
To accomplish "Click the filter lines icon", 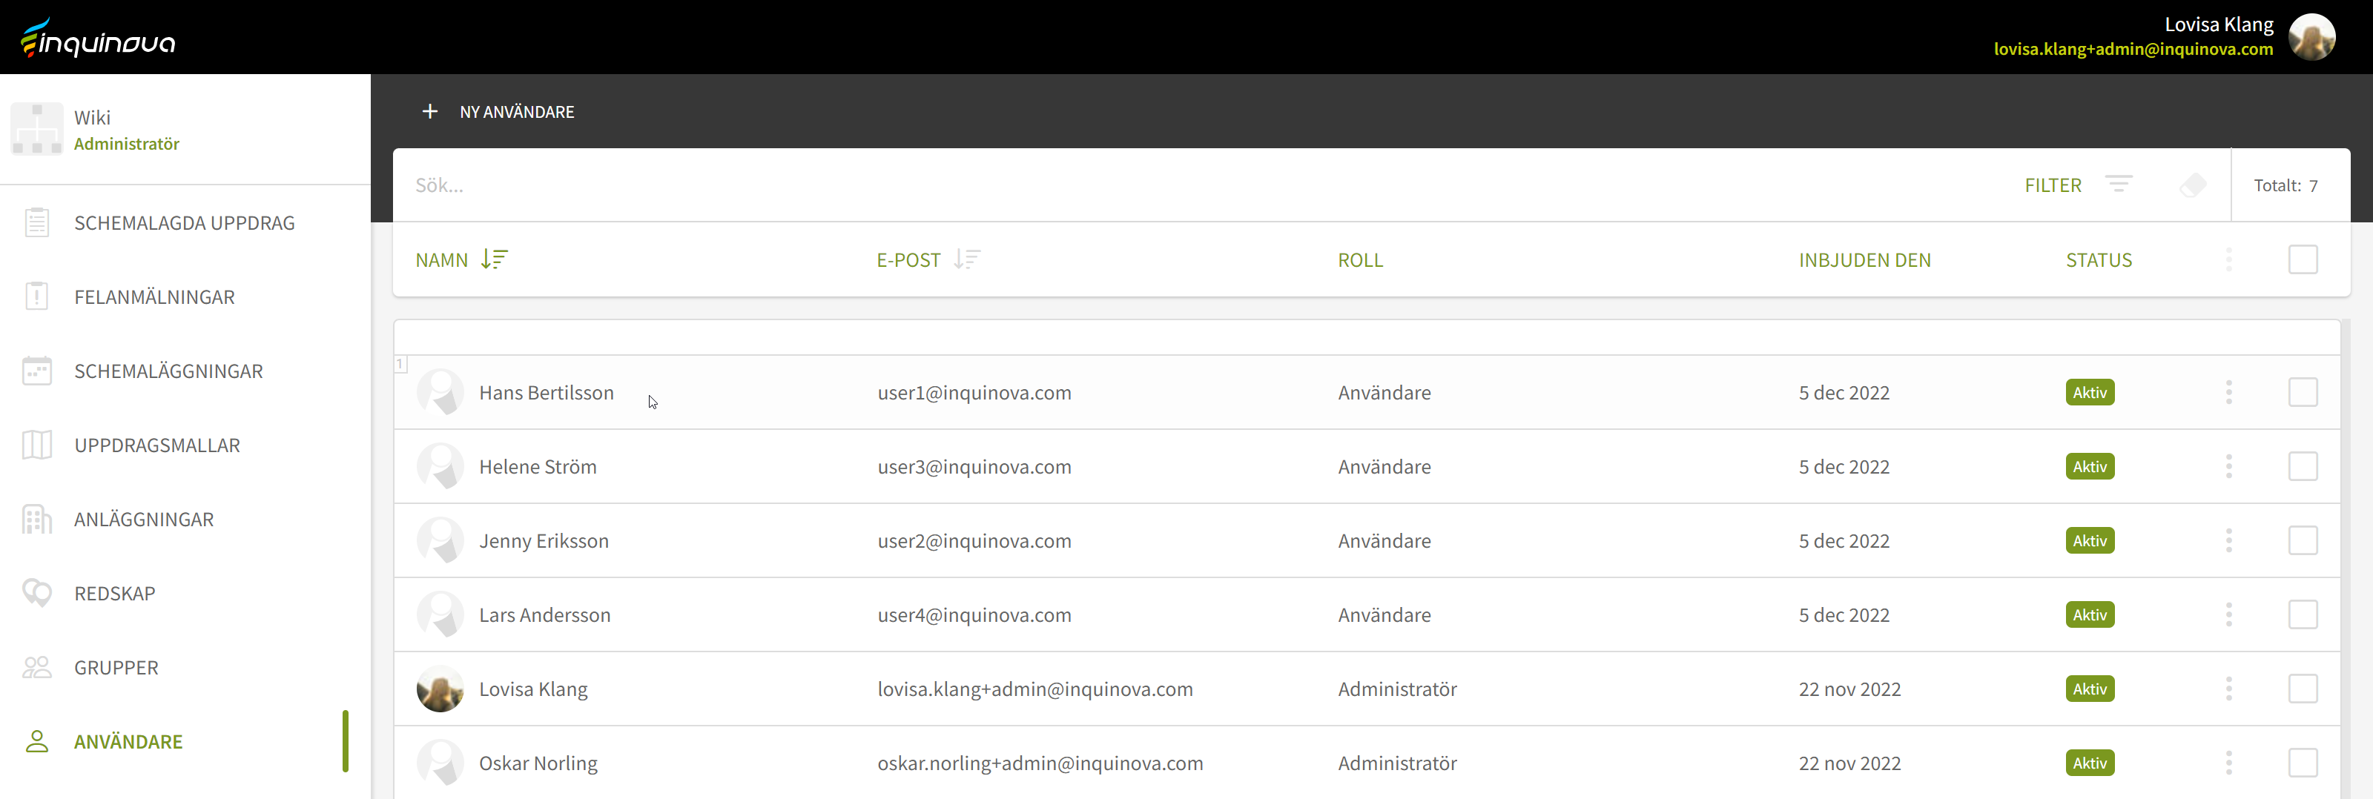I will [2119, 184].
